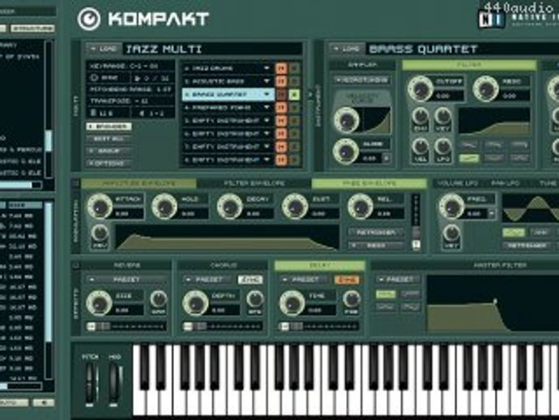Adjust the chorus amount slider

(x=223, y=326)
